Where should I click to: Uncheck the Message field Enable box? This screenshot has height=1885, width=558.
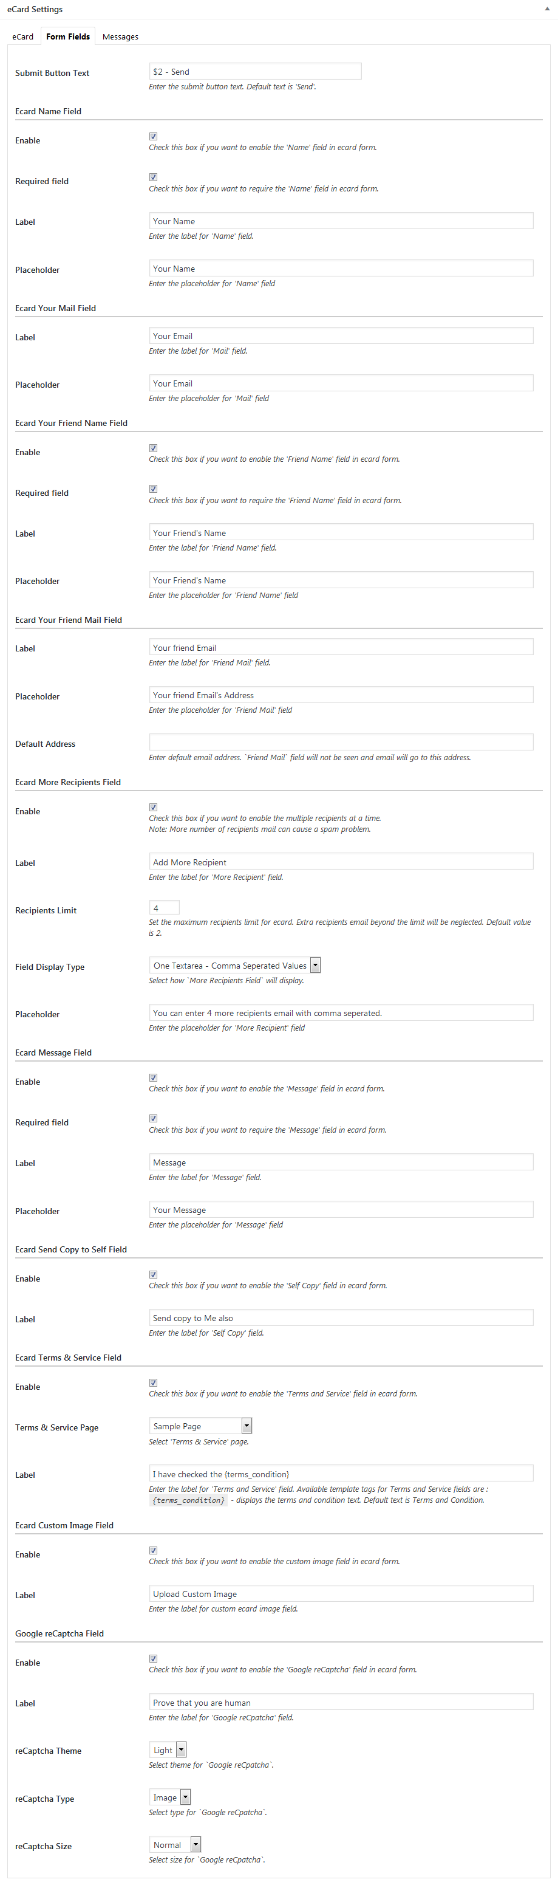[153, 1077]
